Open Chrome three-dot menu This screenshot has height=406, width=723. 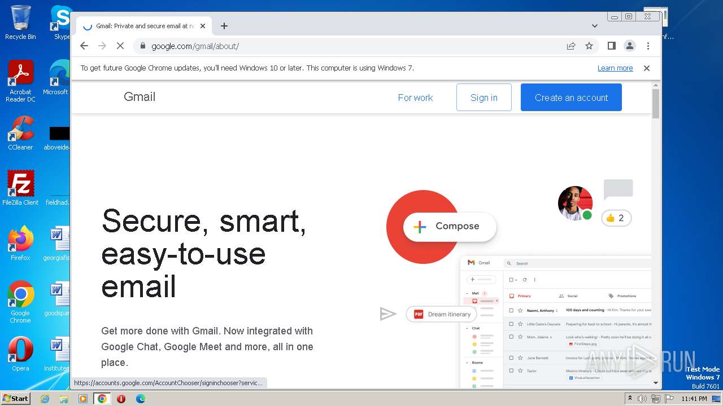pyautogui.click(x=648, y=46)
